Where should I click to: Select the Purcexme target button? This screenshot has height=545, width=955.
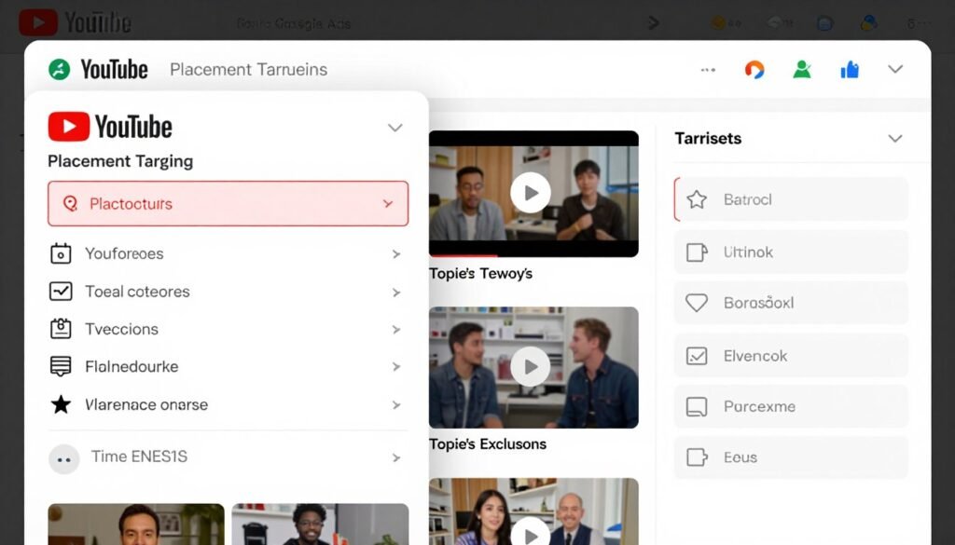(791, 406)
